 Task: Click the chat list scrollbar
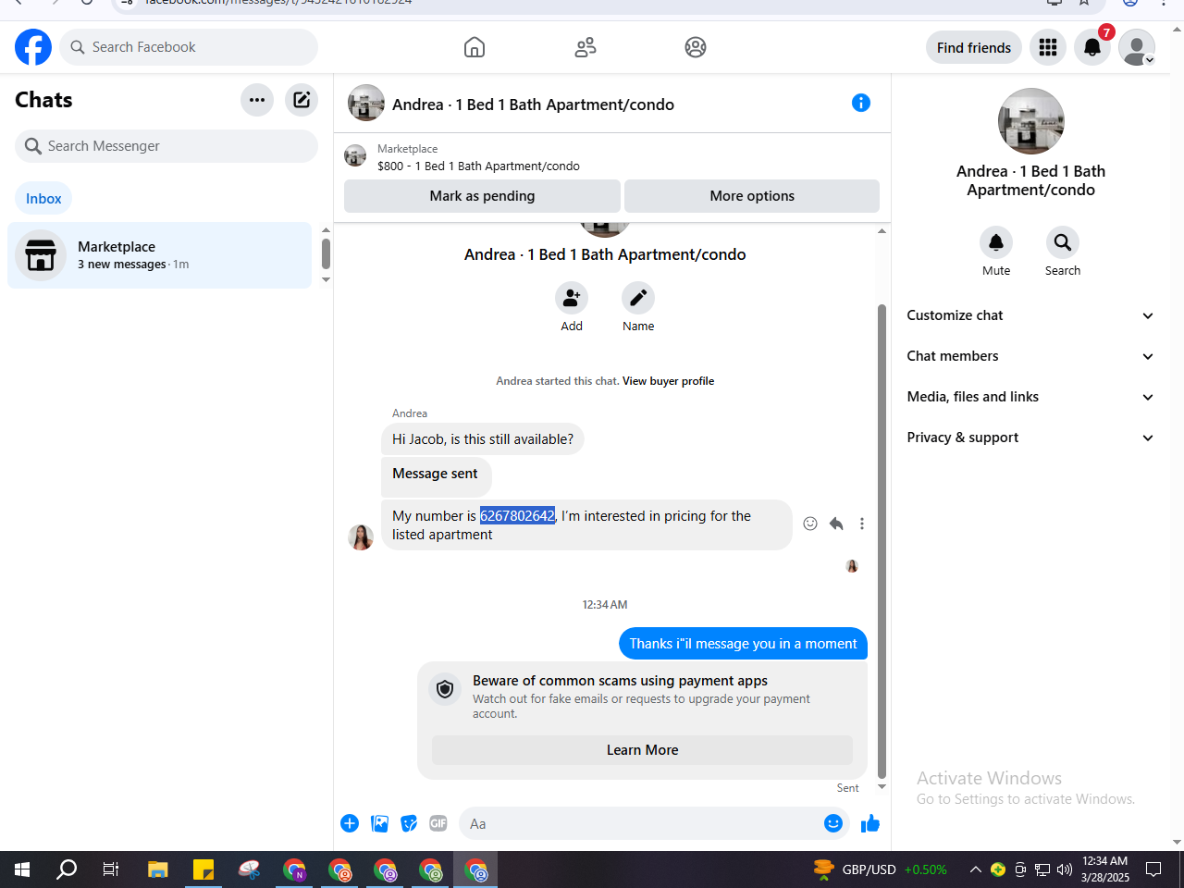click(326, 253)
